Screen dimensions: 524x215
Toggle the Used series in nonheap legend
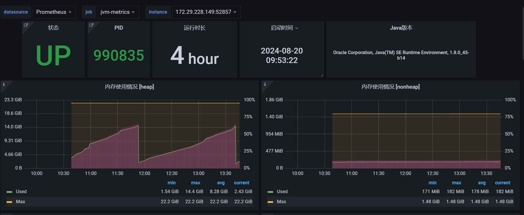click(282, 192)
